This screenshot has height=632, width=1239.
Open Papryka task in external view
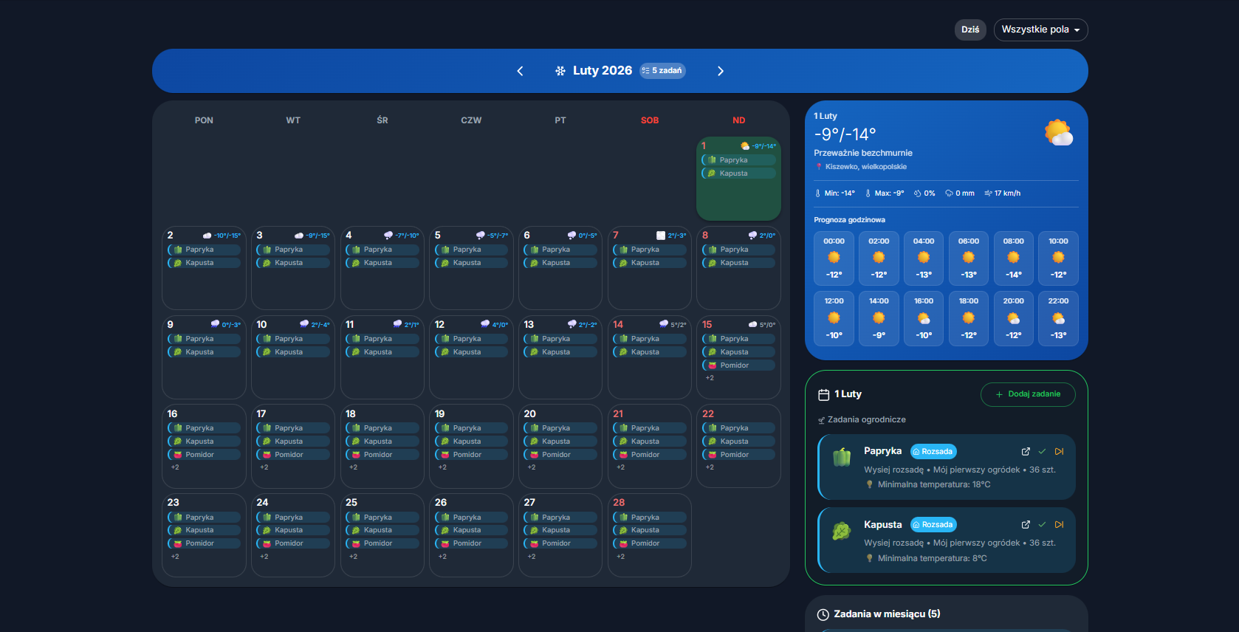pyautogui.click(x=1026, y=452)
